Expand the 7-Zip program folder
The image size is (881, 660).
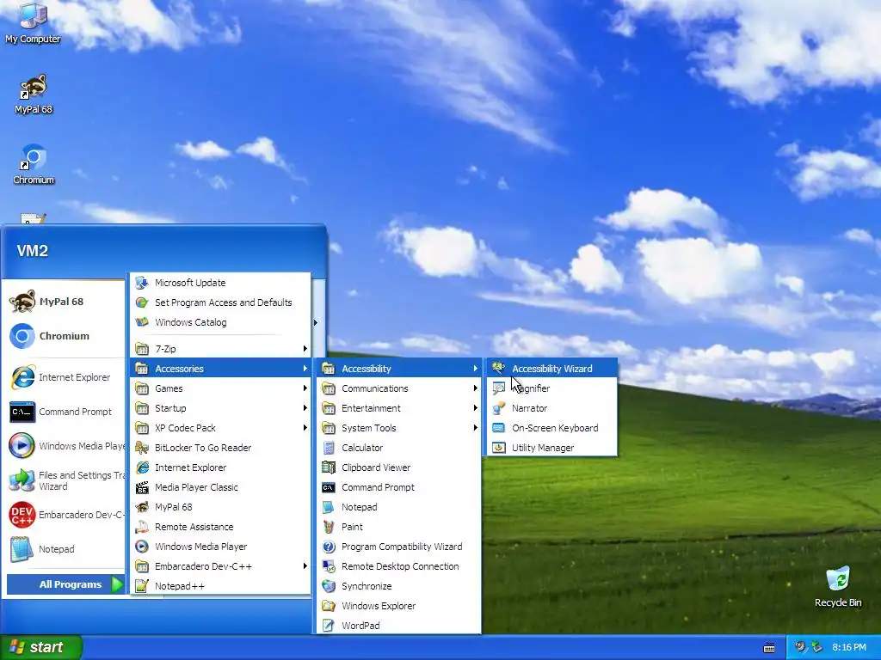coord(220,349)
